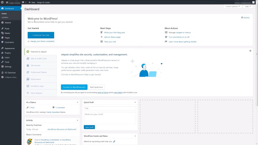Open the site home icon in admin bar
Screen dimensions: 258x145
click(7, 2)
